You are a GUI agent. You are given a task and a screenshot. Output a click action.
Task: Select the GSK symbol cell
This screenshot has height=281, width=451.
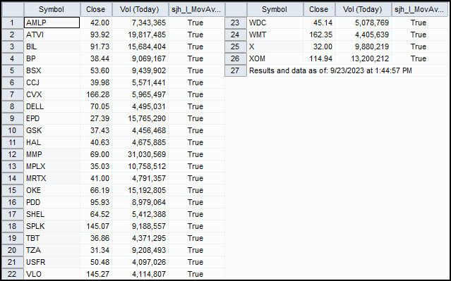click(52, 130)
